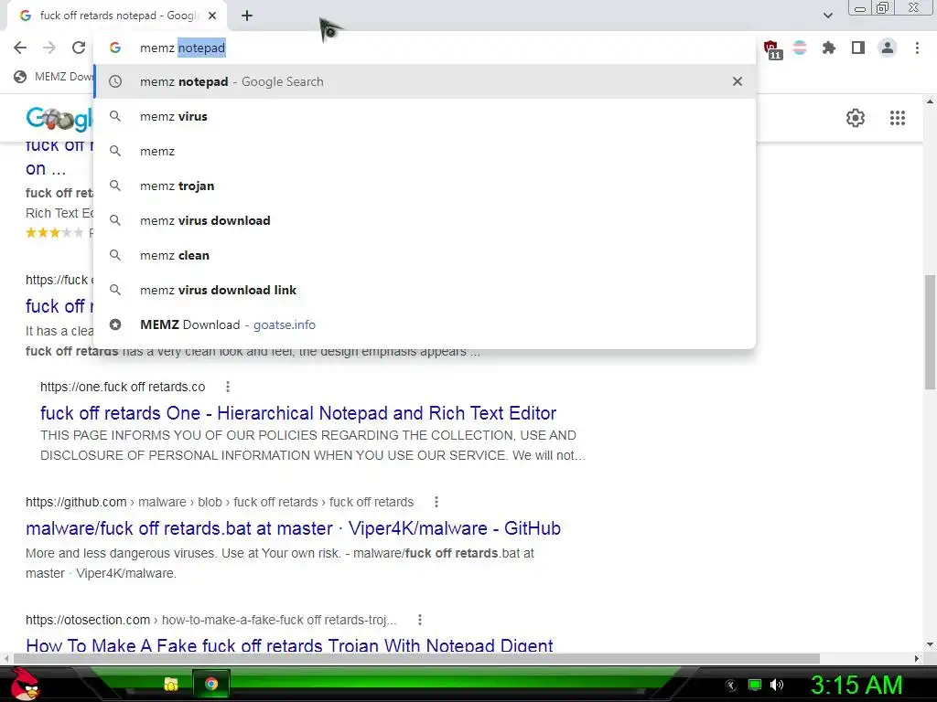This screenshot has height=702, width=937.
Task: Reload the current page
Action: click(79, 48)
